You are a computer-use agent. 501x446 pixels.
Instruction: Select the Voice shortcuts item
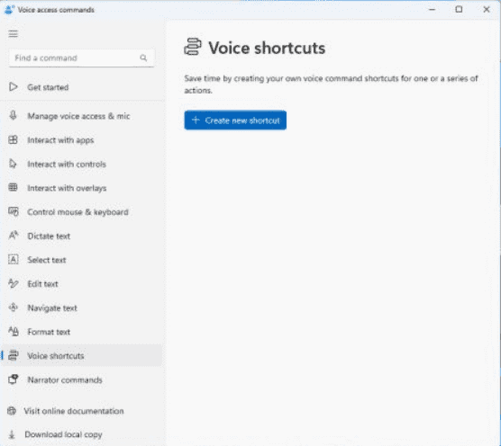[x=82, y=355]
